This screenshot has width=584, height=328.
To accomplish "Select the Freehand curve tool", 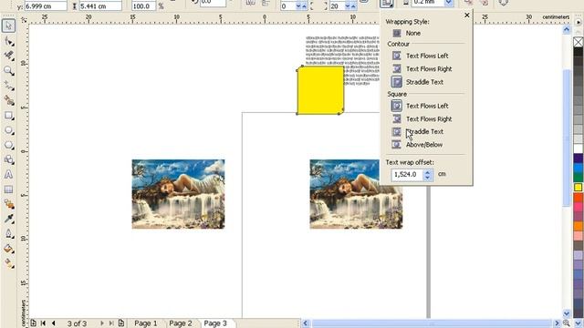I will pos(8,86).
